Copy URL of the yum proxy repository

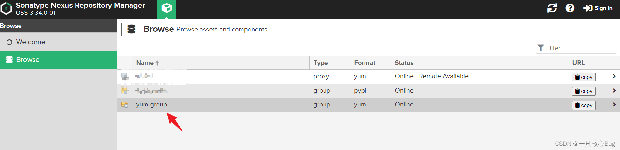point(584,77)
